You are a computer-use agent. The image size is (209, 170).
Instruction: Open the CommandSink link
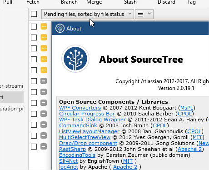[x=78, y=125]
